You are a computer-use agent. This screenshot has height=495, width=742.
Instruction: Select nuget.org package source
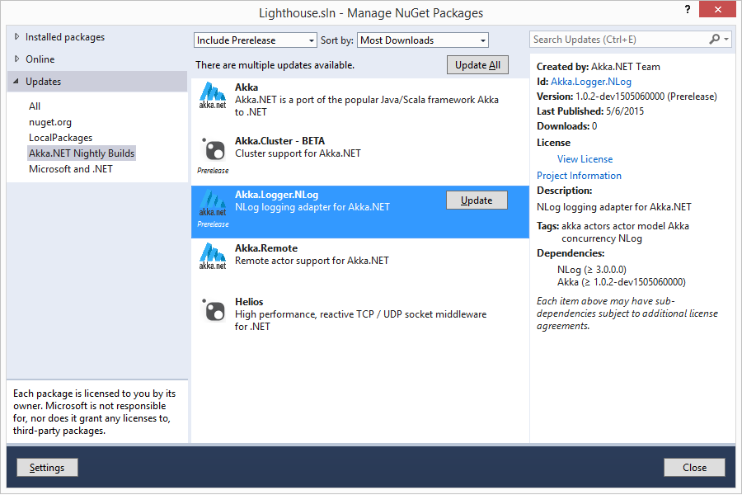pos(50,122)
